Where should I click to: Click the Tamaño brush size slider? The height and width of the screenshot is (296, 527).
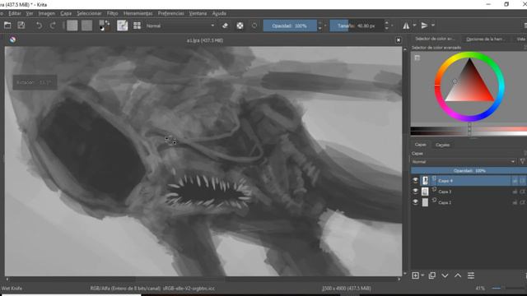pyautogui.click(x=357, y=25)
